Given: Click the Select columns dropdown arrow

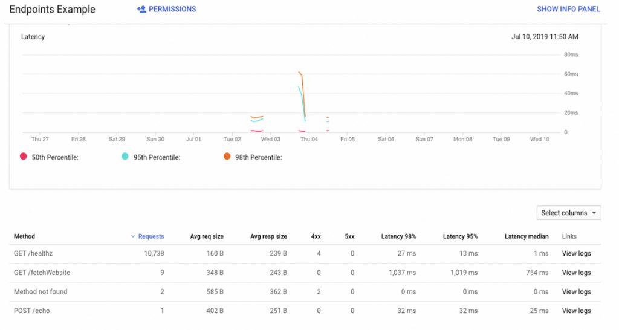Looking at the screenshot, I should (x=594, y=213).
